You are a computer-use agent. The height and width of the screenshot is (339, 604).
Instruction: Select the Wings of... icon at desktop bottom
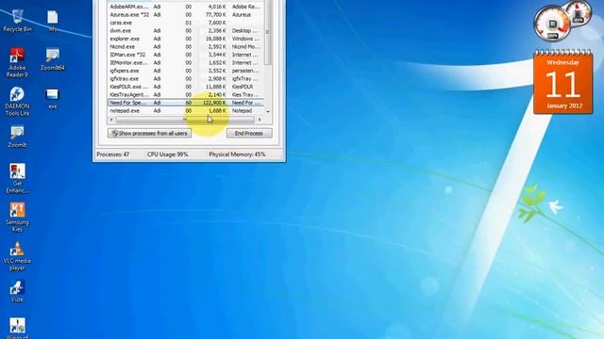(17, 329)
